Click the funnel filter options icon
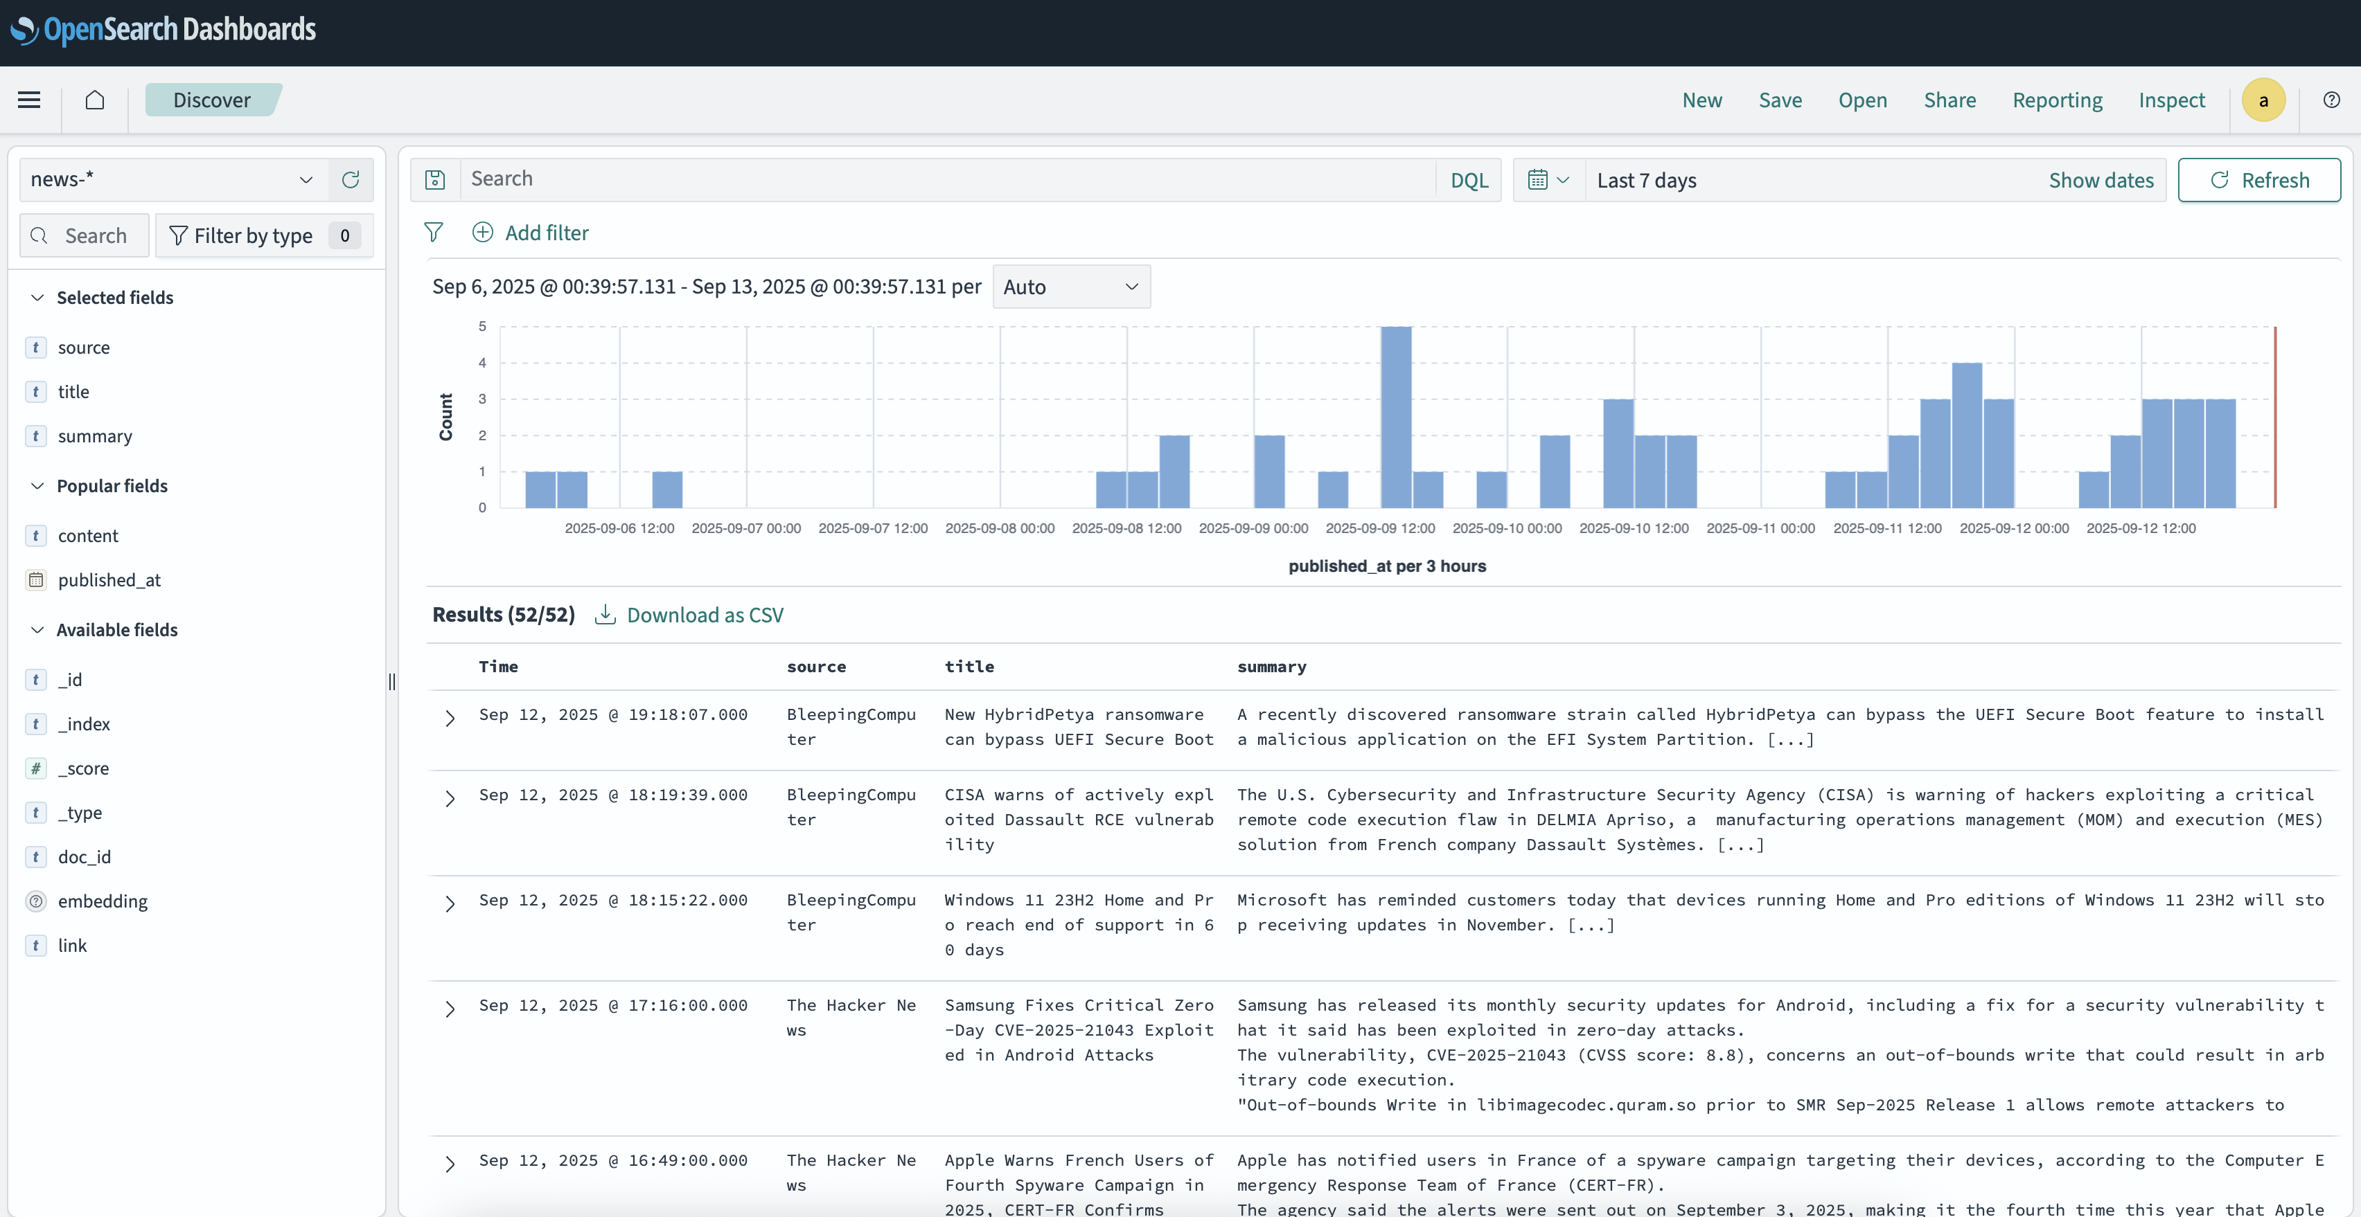The height and width of the screenshot is (1217, 2361). (434, 233)
